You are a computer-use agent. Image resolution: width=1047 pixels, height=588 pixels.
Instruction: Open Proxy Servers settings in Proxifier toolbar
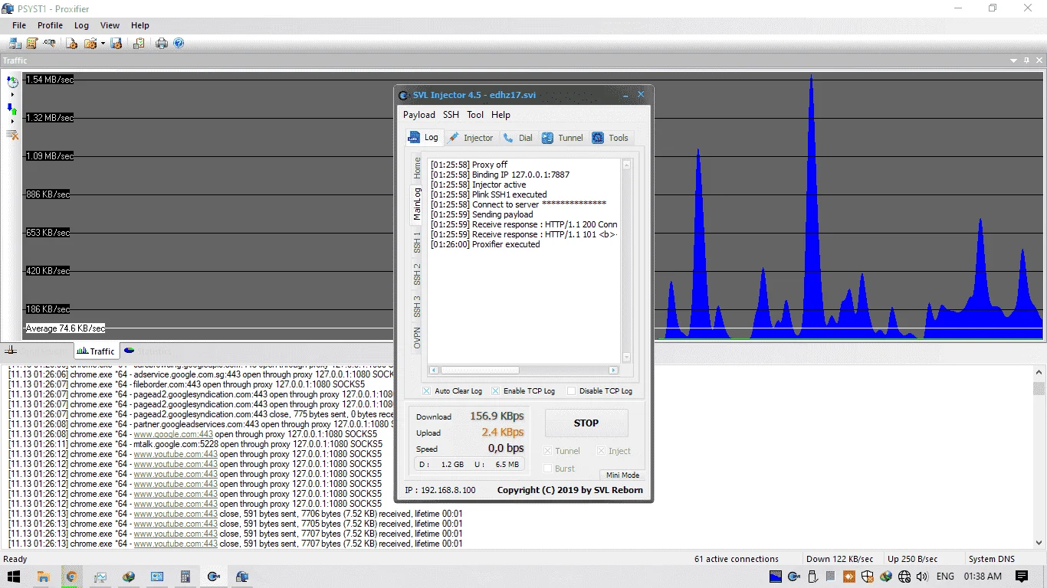point(15,43)
